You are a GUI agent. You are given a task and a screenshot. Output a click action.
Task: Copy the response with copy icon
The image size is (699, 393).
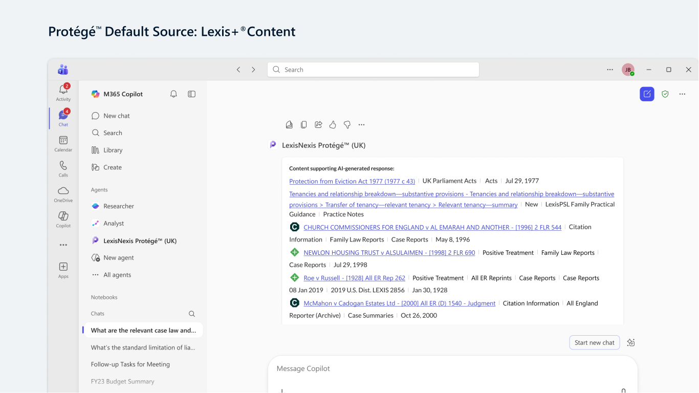[303, 124]
